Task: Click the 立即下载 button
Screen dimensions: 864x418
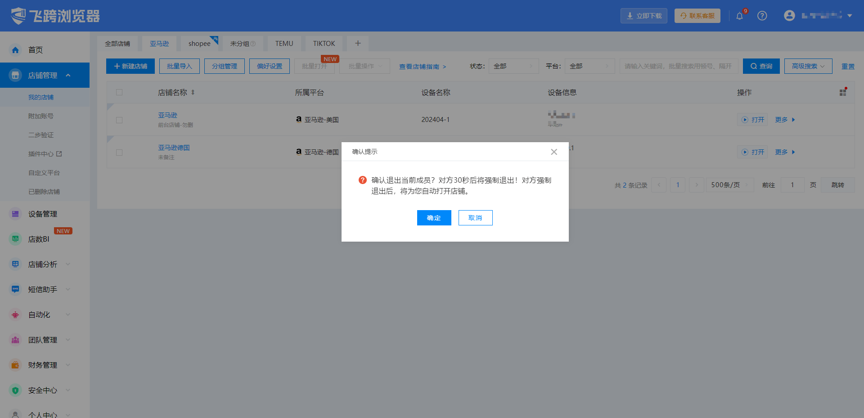Action: [644, 16]
